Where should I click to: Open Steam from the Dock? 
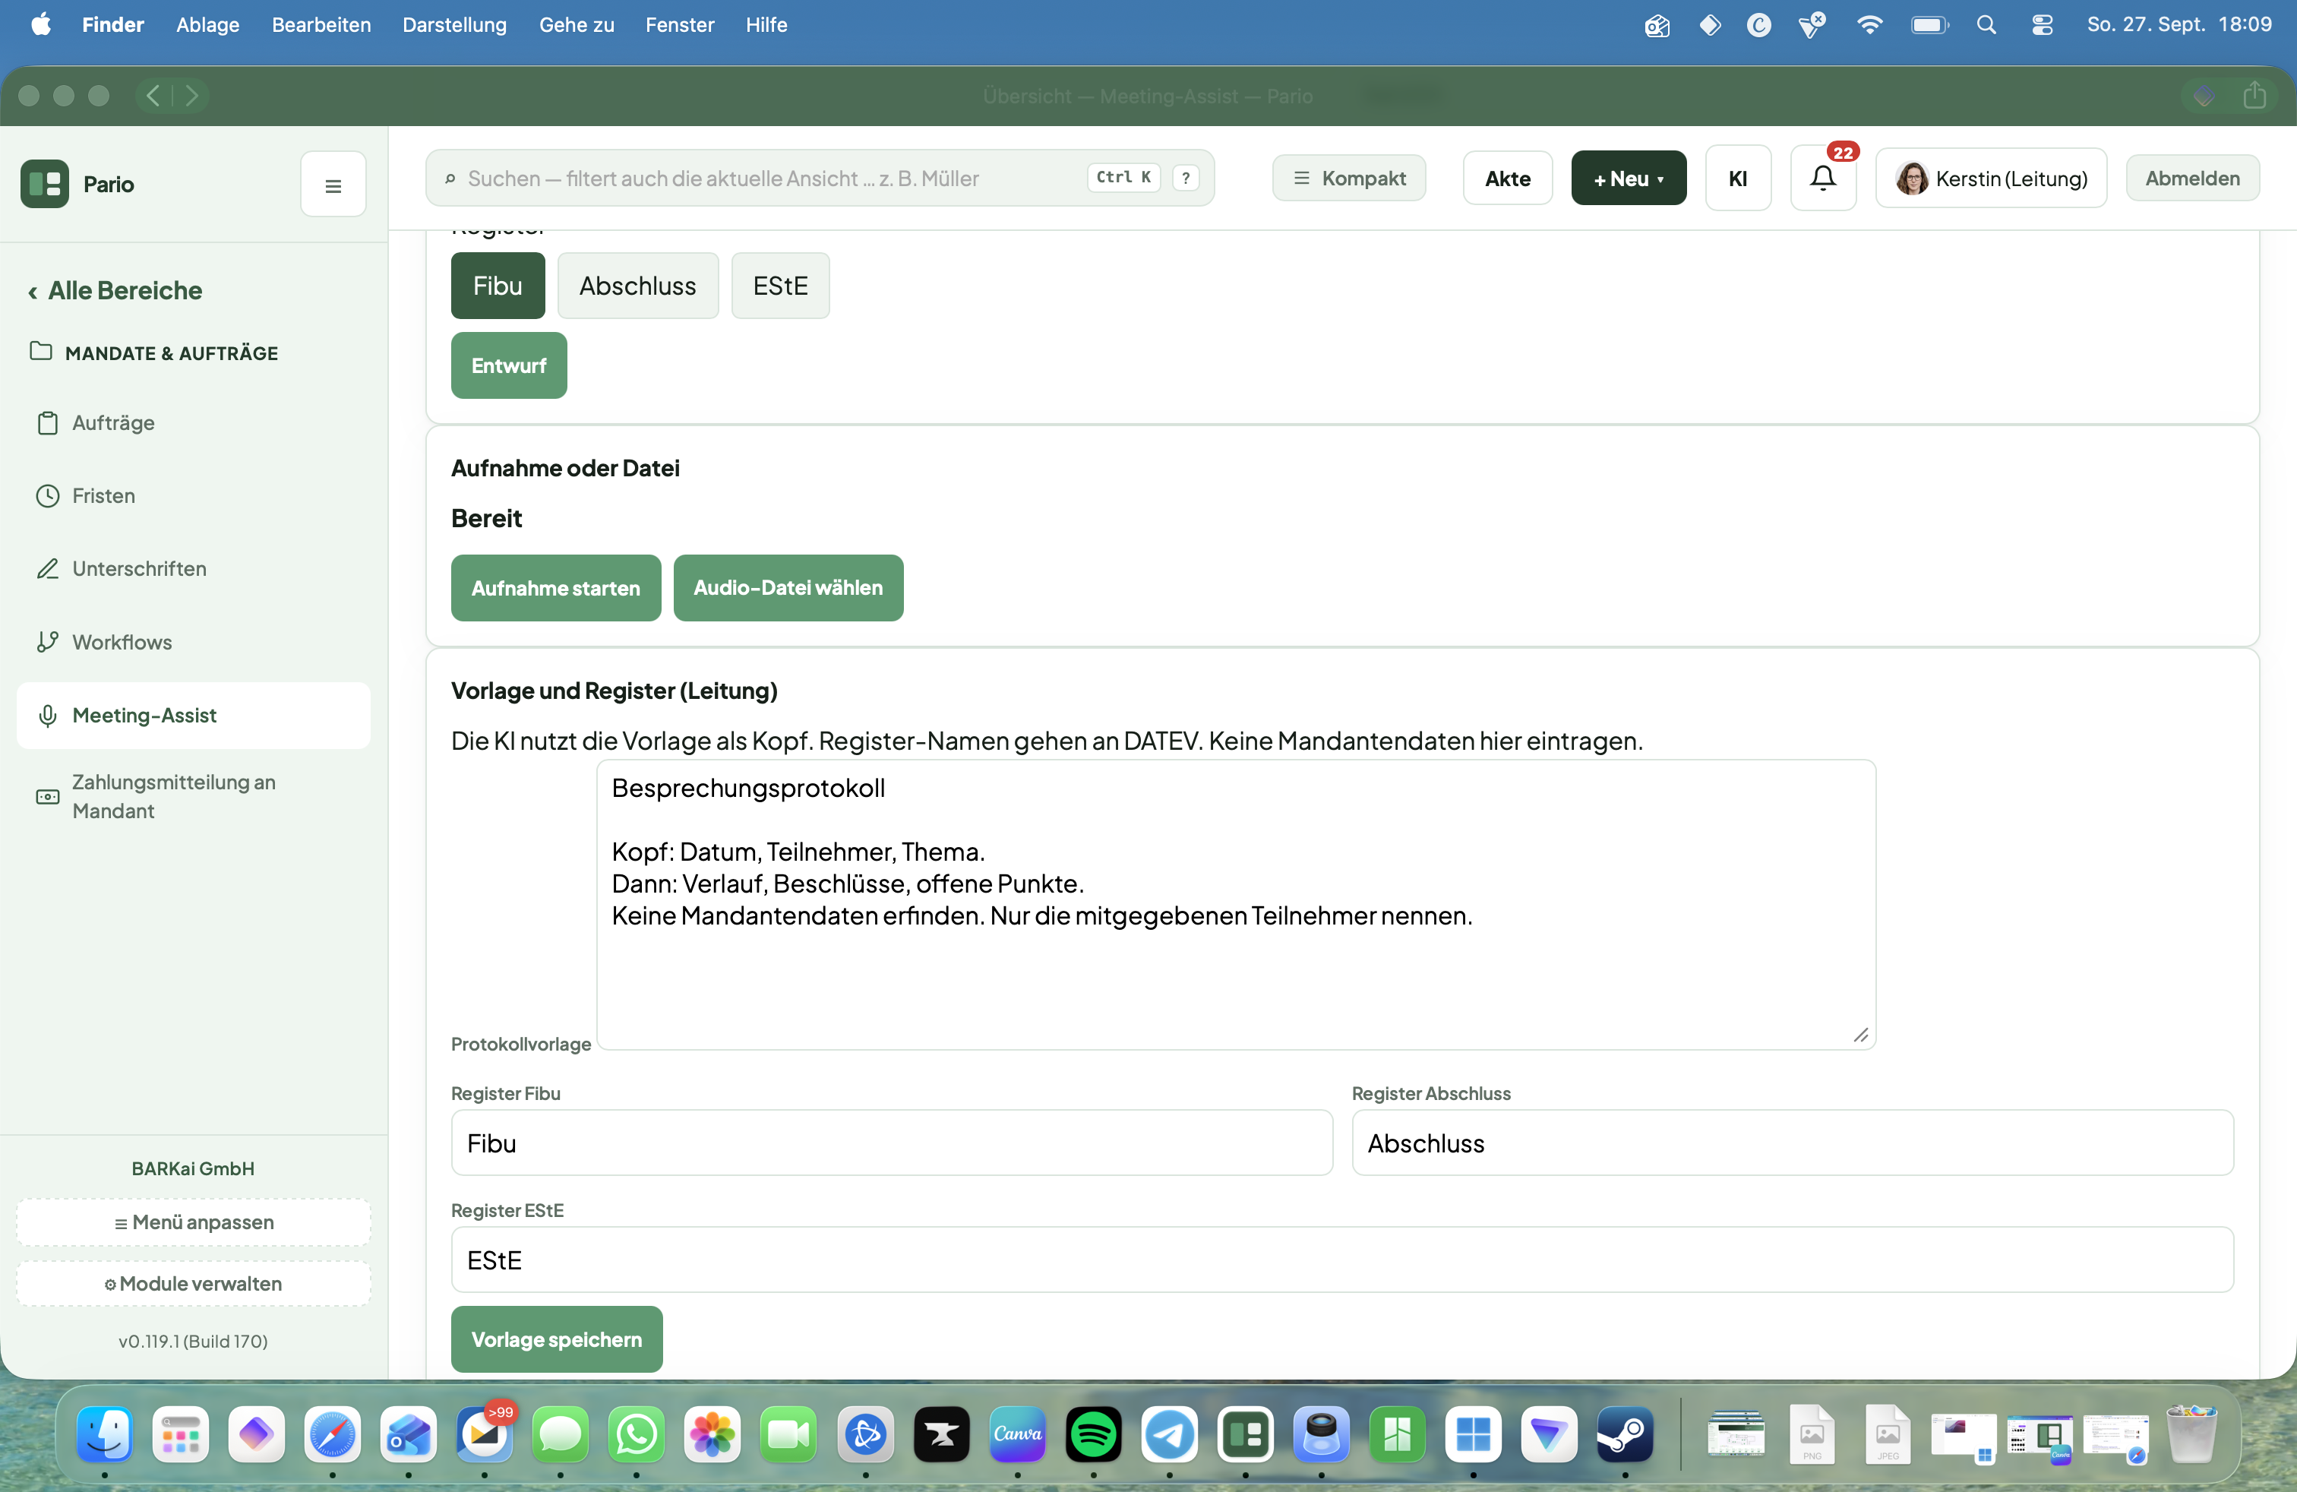point(1626,1434)
